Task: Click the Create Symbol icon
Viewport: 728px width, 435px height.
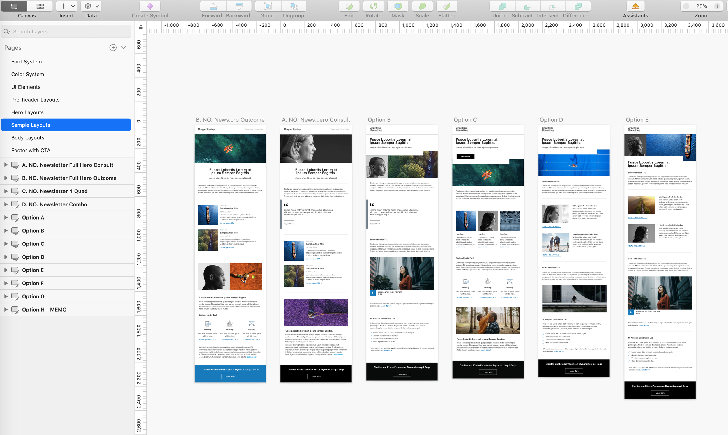Action: click(x=150, y=6)
